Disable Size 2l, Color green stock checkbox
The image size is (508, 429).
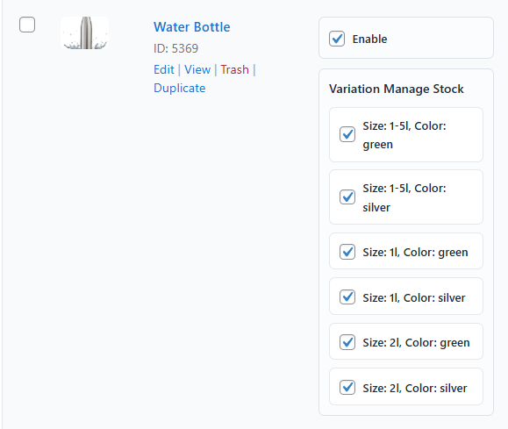tap(347, 342)
